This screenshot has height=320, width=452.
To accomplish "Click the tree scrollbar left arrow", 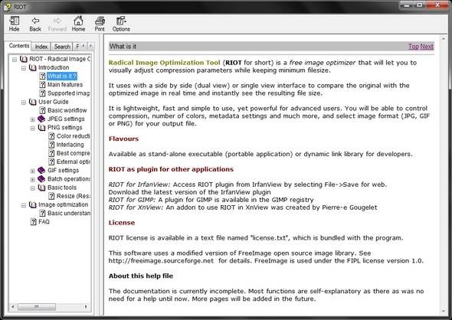I will click(x=13, y=307).
